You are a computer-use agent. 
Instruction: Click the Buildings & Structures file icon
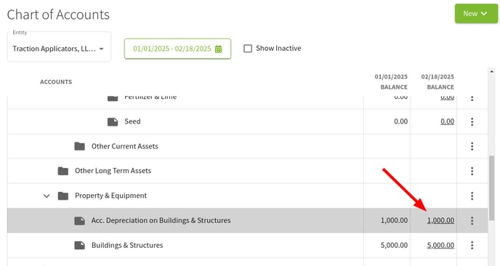pos(79,245)
